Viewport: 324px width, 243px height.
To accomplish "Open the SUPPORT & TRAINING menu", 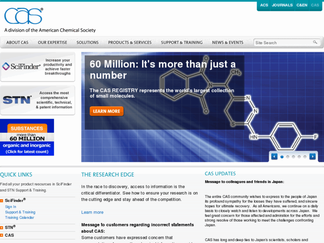I will [182, 42].
